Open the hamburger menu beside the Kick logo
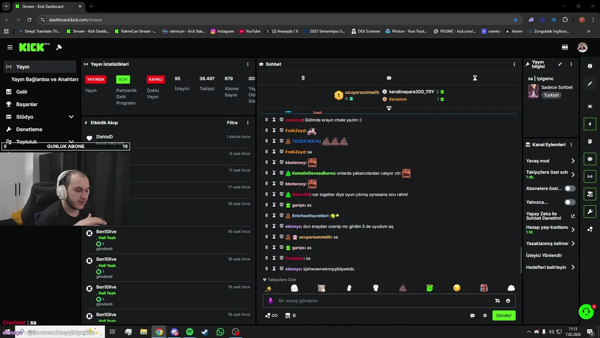600x338 pixels. point(10,47)
